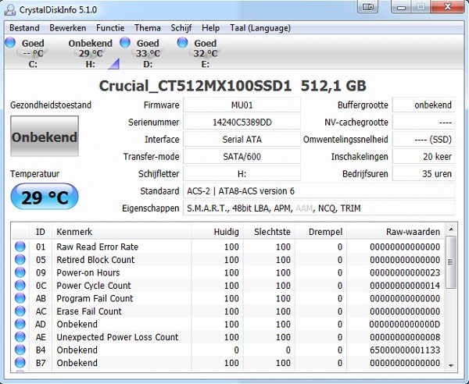This screenshot has width=469, height=384.
Task: Select drive H: with unknown status
Action: coord(91,53)
